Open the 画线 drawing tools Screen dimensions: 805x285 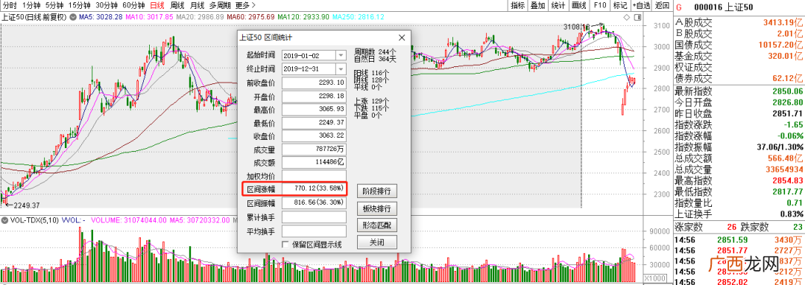[578, 6]
